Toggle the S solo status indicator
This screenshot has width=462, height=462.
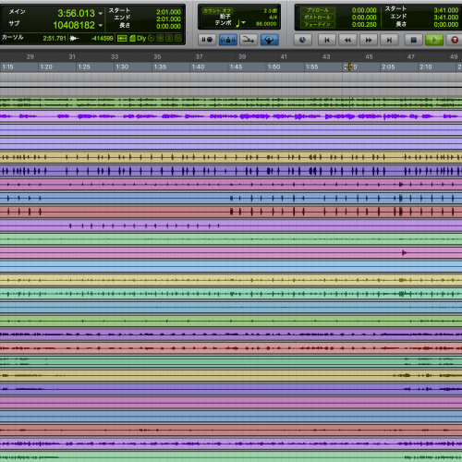pyautogui.click(x=169, y=38)
